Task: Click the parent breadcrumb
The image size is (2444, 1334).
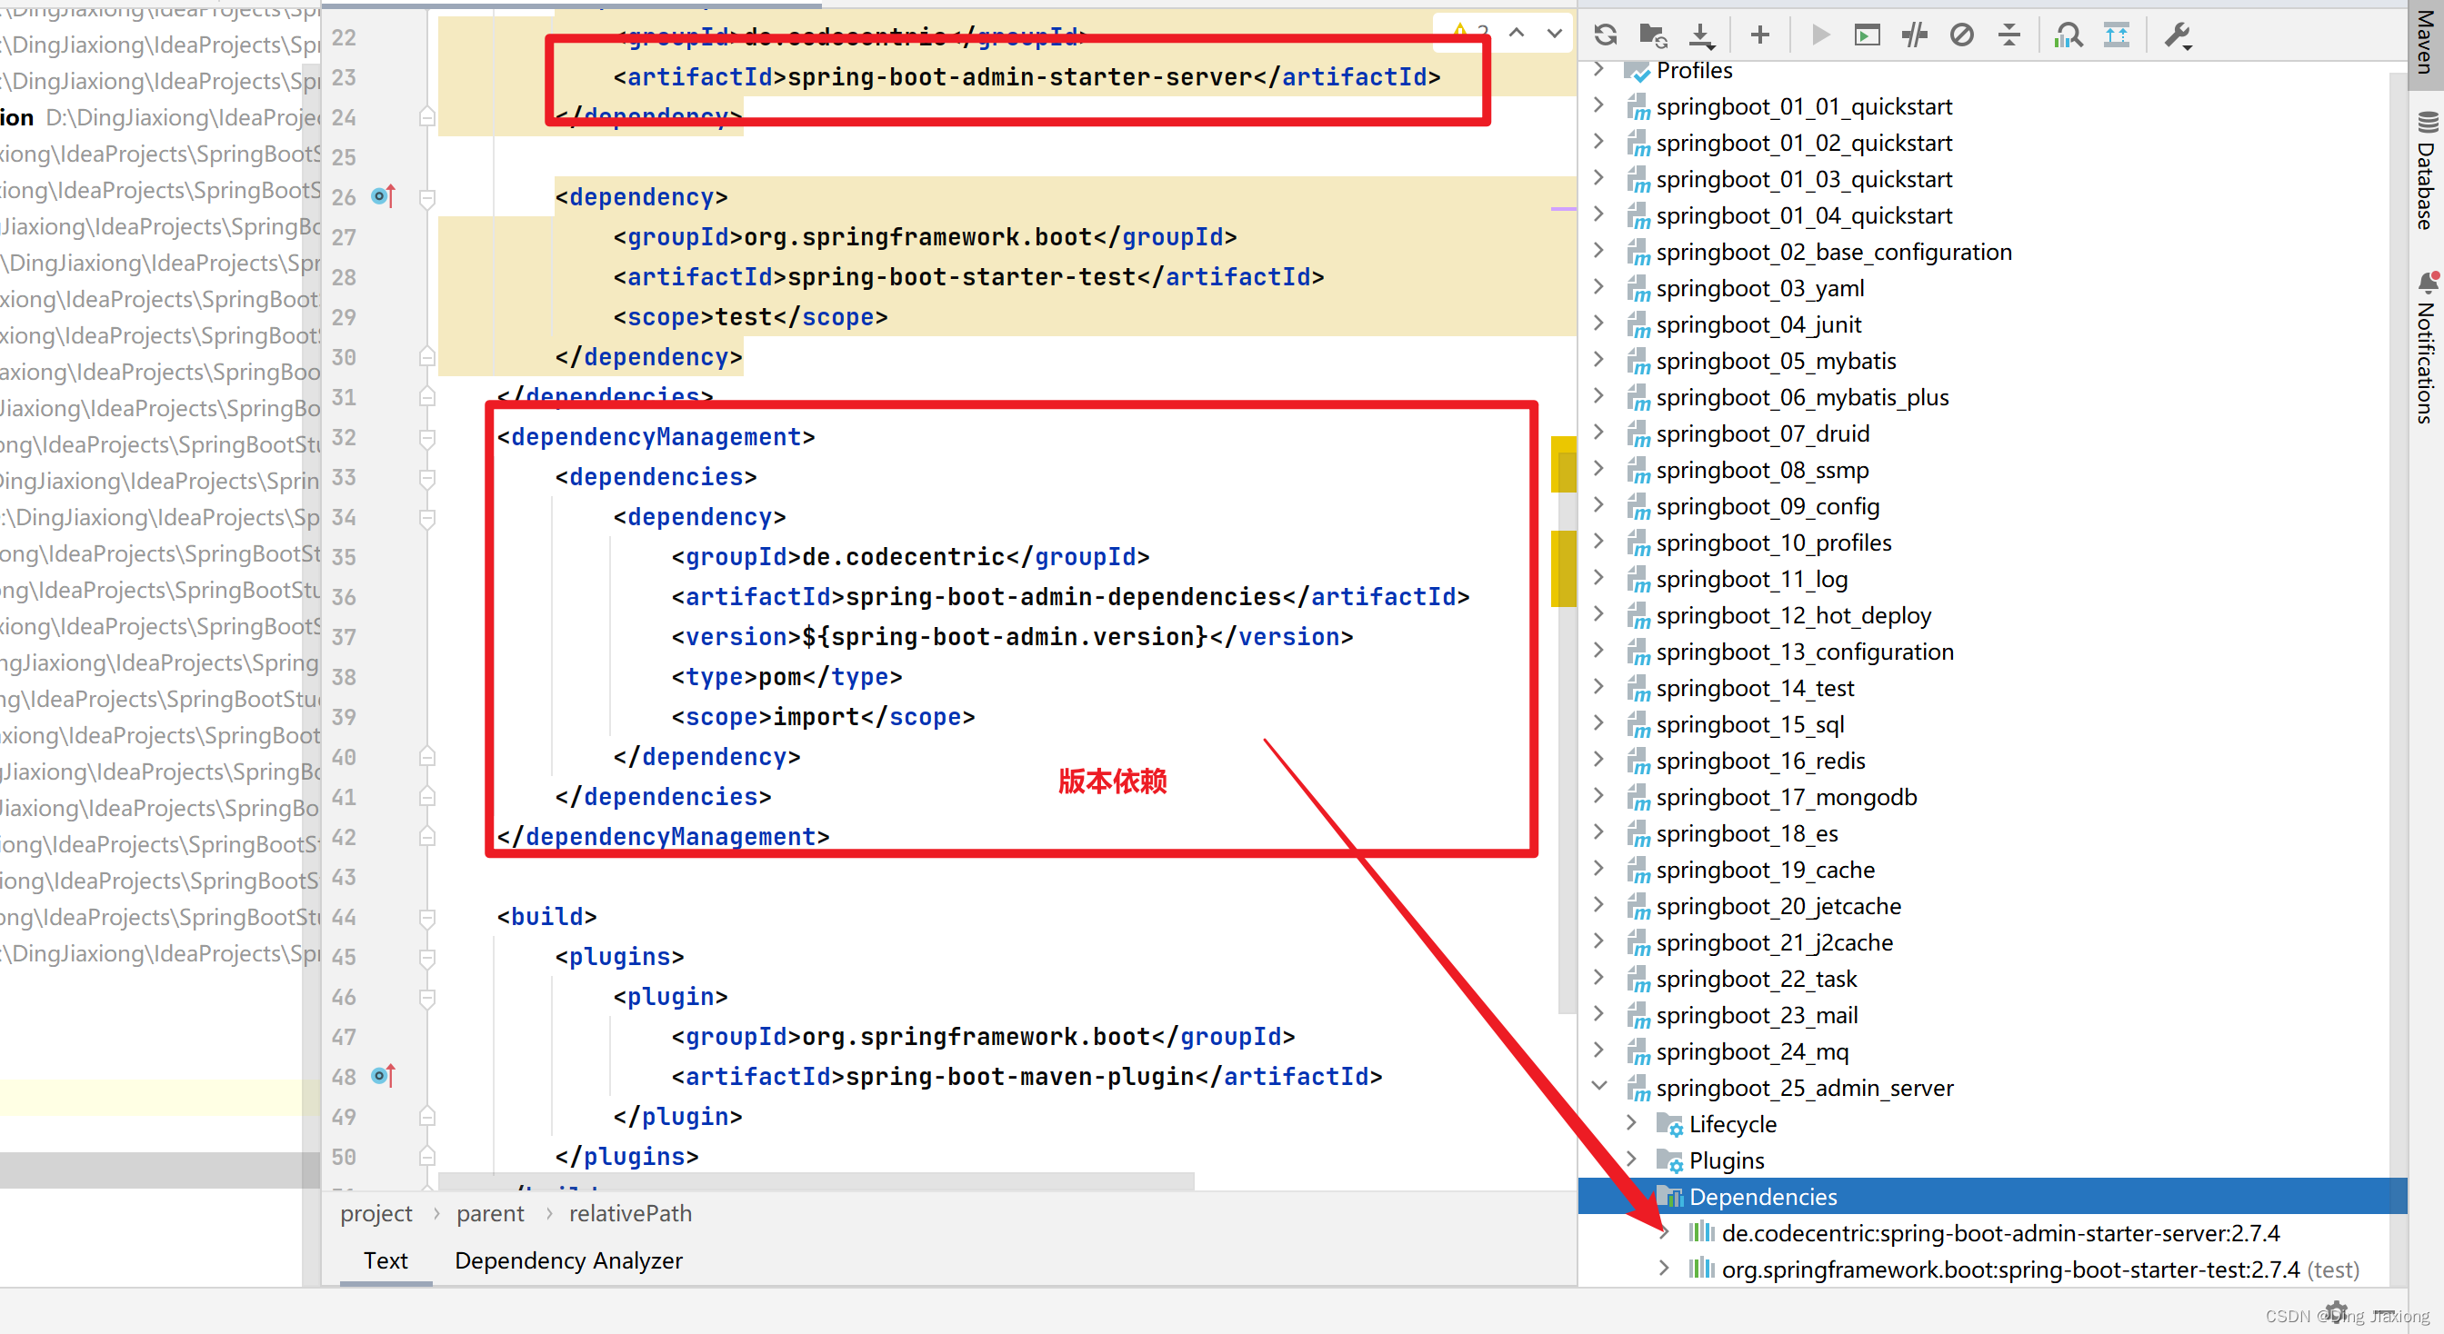Action: click(x=489, y=1212)
